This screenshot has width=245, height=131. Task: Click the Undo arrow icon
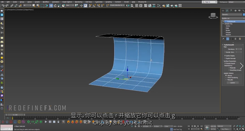click(3, 6)
